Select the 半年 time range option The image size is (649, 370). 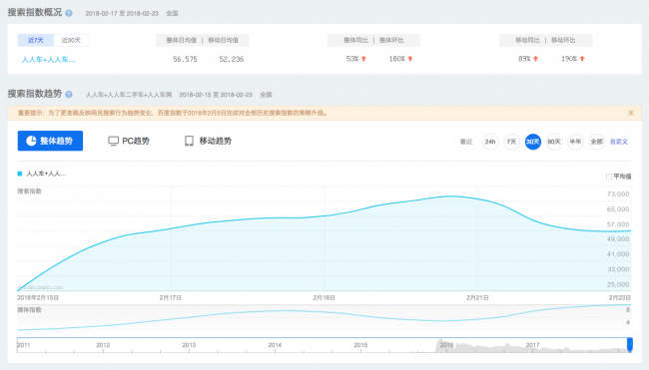tap(575, 142)
